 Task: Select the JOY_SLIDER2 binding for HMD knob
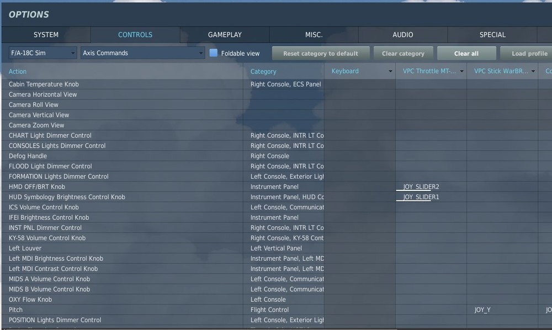421,187
